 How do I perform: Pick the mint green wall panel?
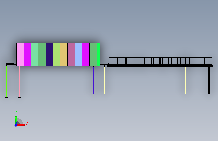pyautogui.click(x=35, y=54)
